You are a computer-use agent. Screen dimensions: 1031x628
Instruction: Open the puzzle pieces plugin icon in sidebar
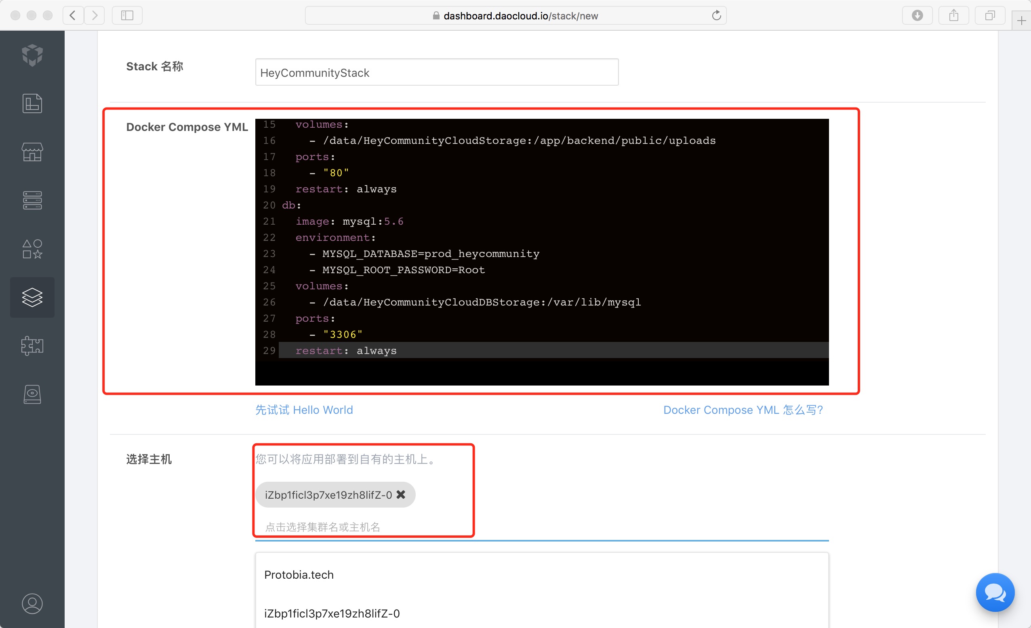coord(32,346)
